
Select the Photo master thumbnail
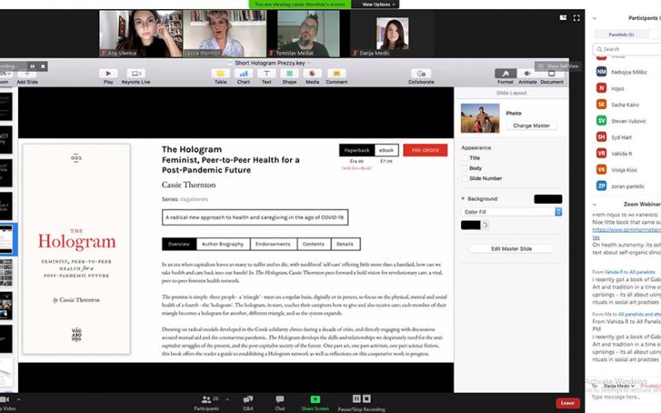click(480, 118)
